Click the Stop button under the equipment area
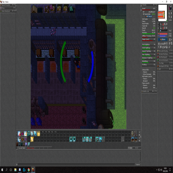173x173 pixels. pyautogui.click(x=170, y=31)
